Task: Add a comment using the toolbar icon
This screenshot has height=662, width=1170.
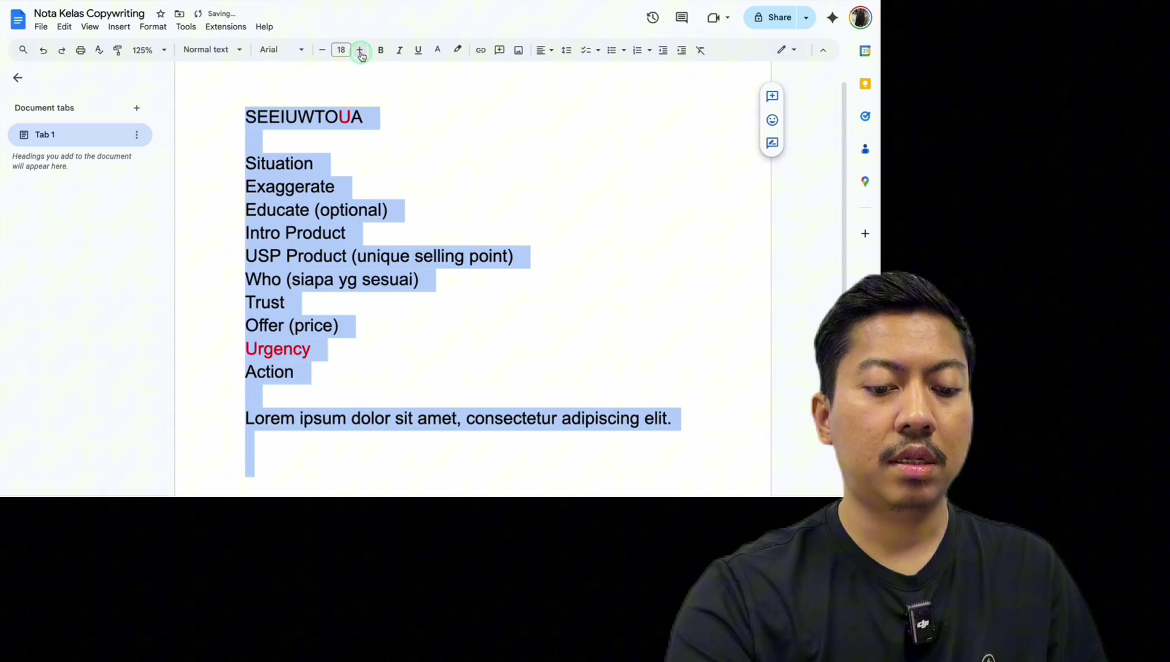Action: [500, 50]
